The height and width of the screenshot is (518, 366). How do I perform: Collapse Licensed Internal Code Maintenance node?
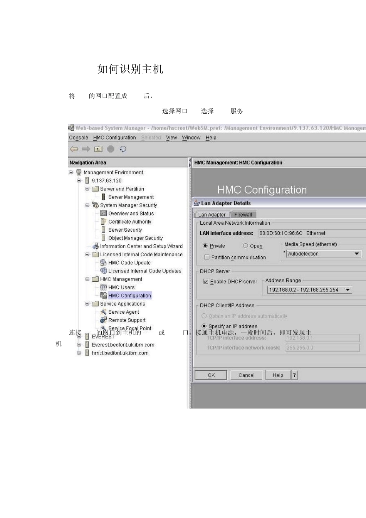point(87,254)
